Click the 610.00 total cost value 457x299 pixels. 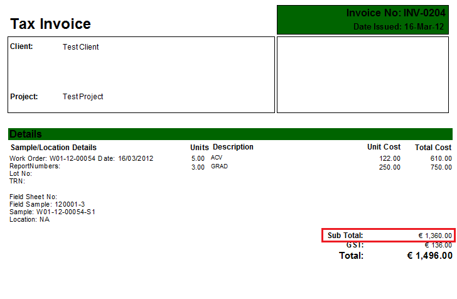point(441,158)
